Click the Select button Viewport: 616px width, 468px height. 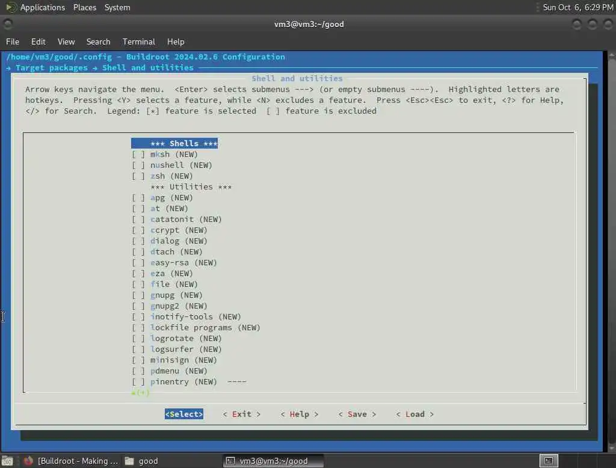click(184, 414)
